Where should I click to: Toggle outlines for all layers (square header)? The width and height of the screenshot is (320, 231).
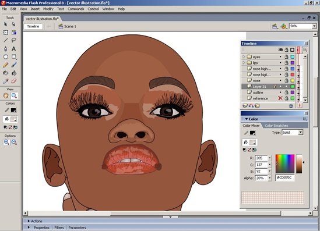point(292,49)
